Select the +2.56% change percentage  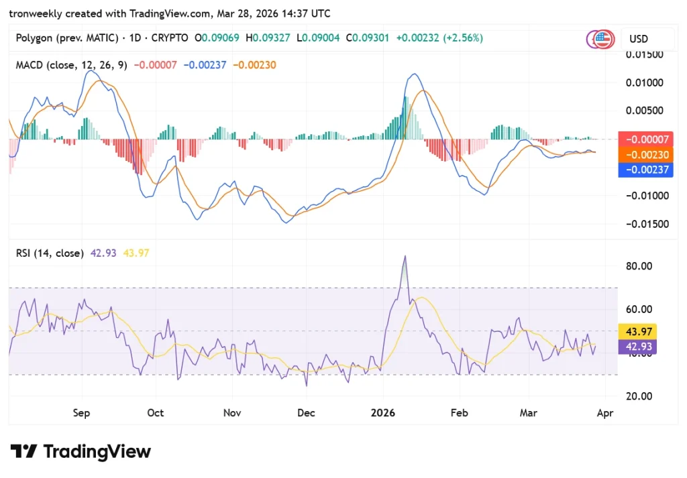pos(464,38)
